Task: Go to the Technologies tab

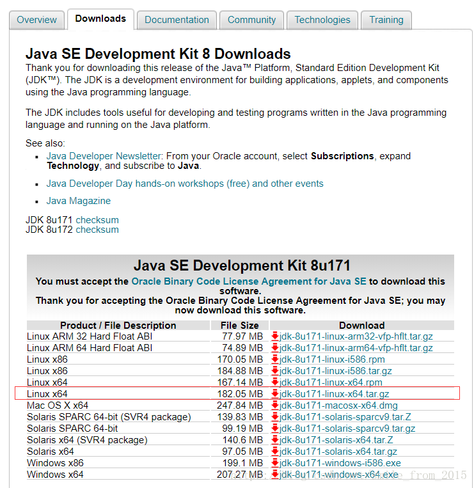Action: click(322, 20)
